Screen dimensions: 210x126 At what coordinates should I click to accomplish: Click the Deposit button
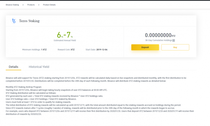(145, 47)
